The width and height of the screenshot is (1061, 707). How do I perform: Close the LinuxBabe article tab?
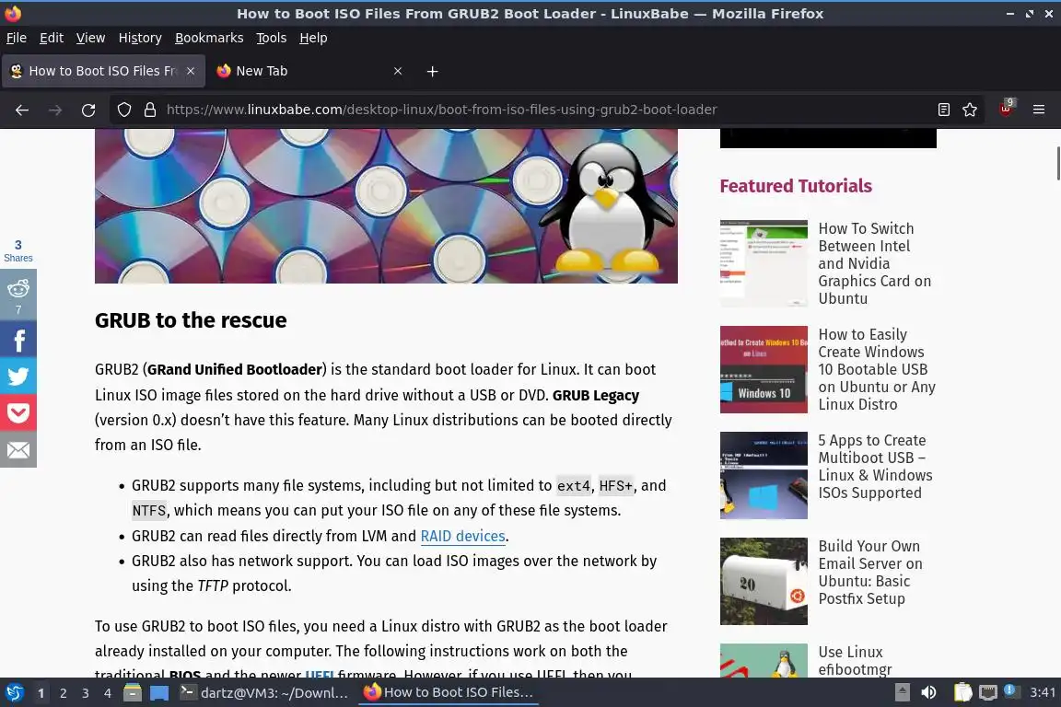[x=191, y=71]
